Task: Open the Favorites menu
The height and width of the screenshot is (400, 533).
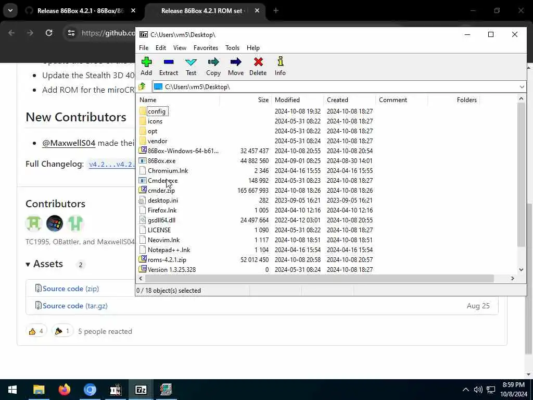Action: tap(206, 48)
